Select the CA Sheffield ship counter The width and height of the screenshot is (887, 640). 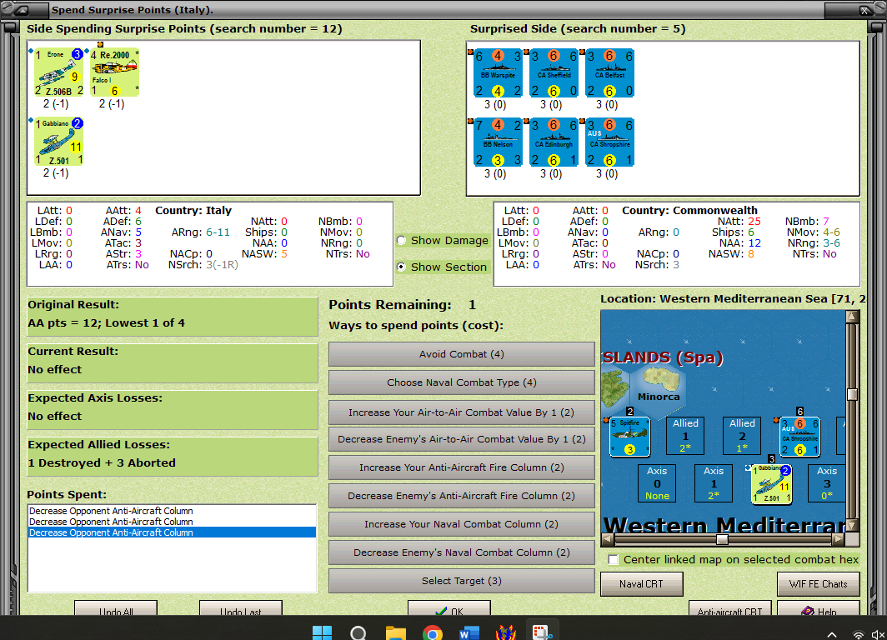pos(554,73)
